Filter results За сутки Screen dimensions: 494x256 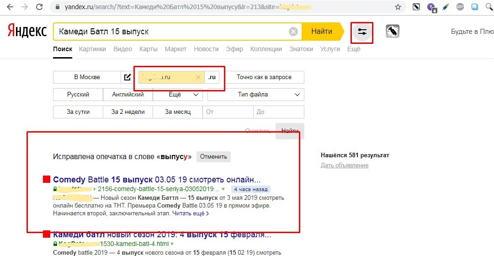[x=78, y=112]
